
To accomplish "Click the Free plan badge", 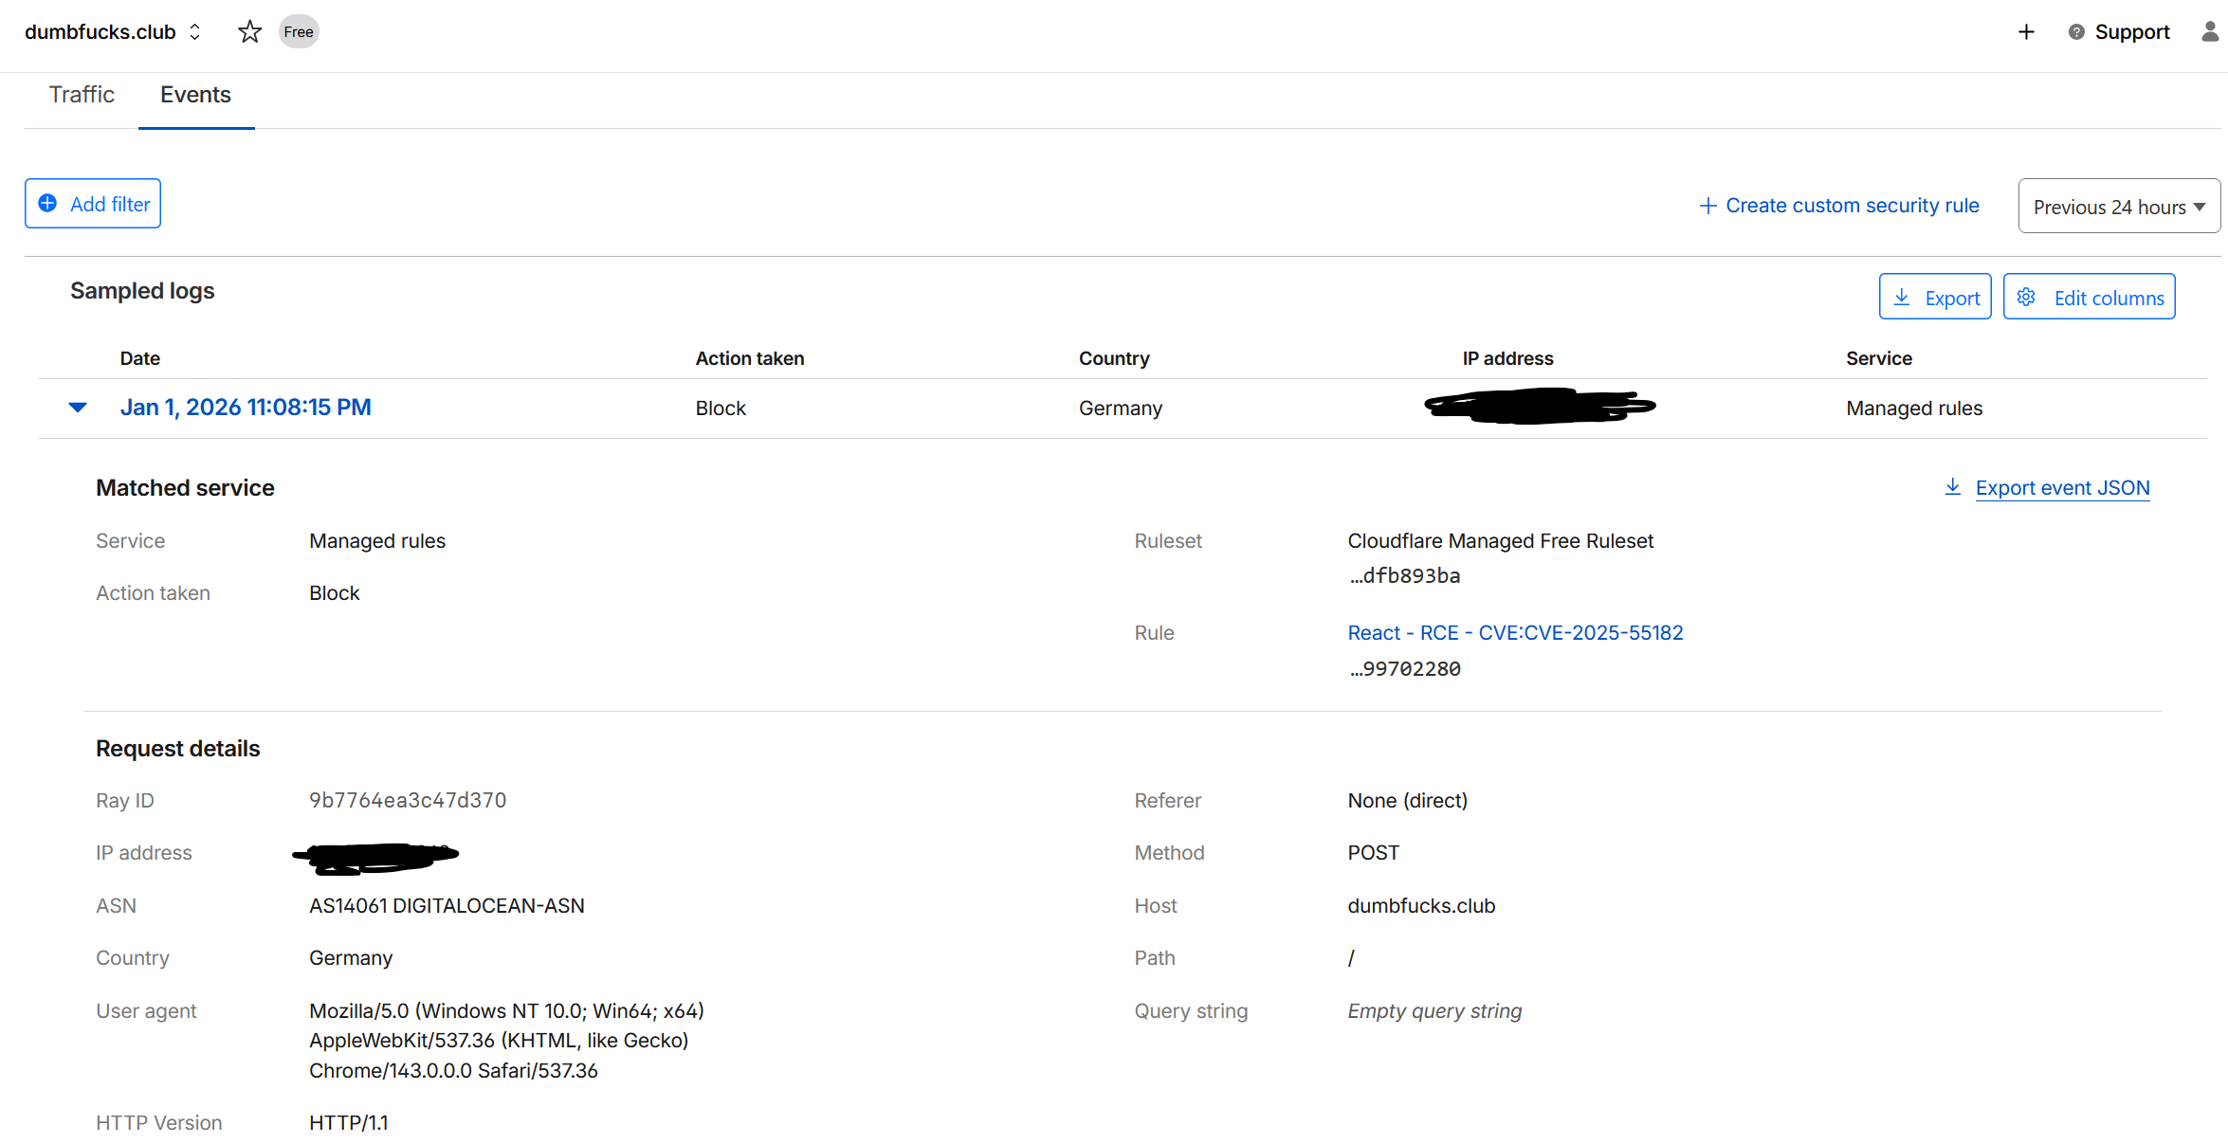I will (x=298, y=31).
